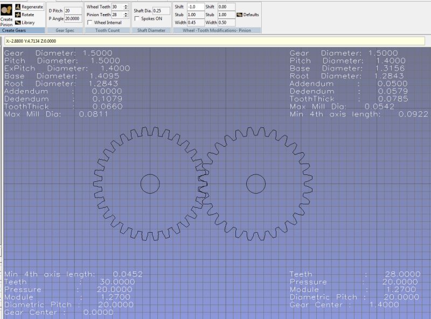Click the Defaults icon in Tooth Modifications
The image size is (431, 319).
[x=239, y=15]
